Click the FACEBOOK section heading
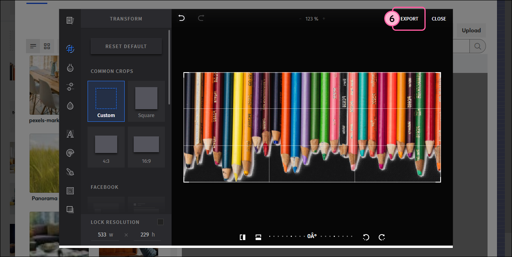Image resolution: width=512 pixels, height=257 pixels. pos(105,187)
